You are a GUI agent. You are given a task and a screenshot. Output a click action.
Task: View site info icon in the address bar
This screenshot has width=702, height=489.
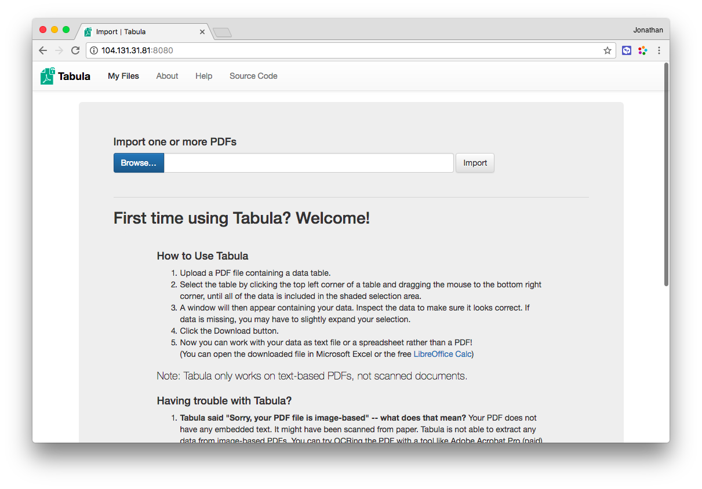click(x=94, y=50)
